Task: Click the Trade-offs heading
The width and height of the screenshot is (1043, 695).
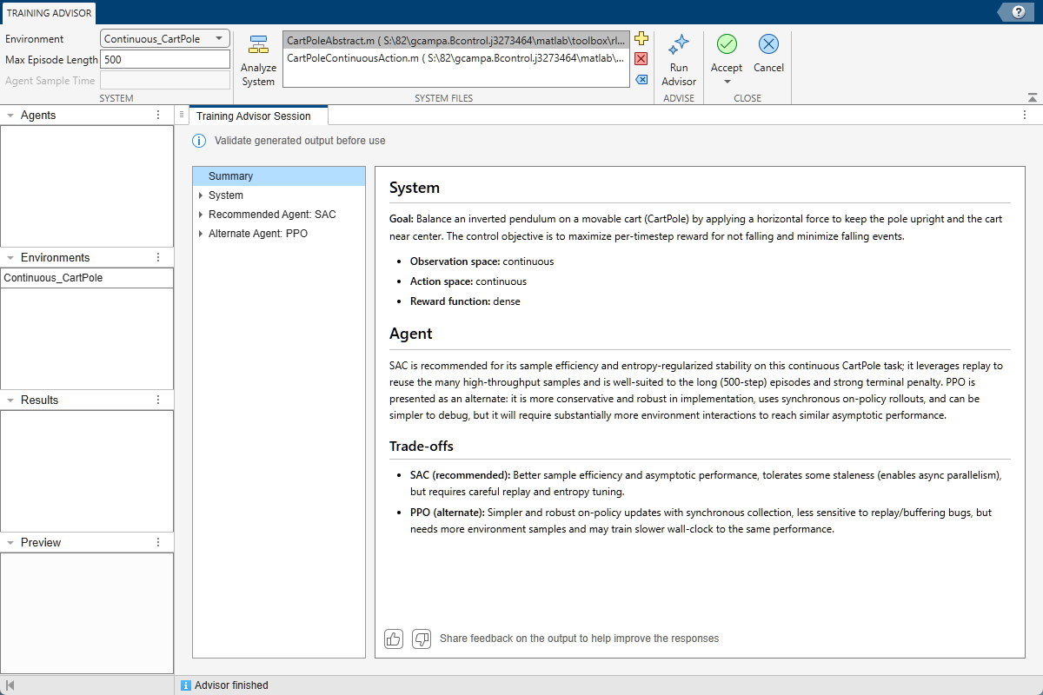Action: 422,447
